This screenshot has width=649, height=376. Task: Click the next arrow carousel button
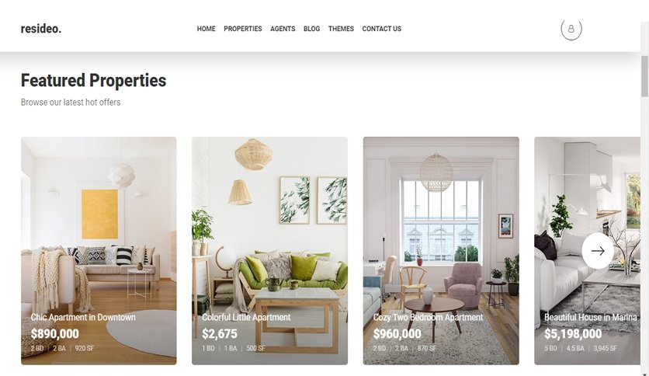(x=598, y=250)
